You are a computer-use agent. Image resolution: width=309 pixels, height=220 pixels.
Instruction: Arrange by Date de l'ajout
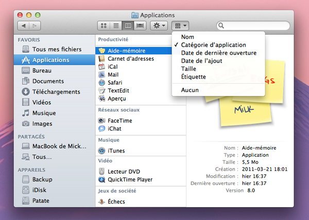[218, 61]
